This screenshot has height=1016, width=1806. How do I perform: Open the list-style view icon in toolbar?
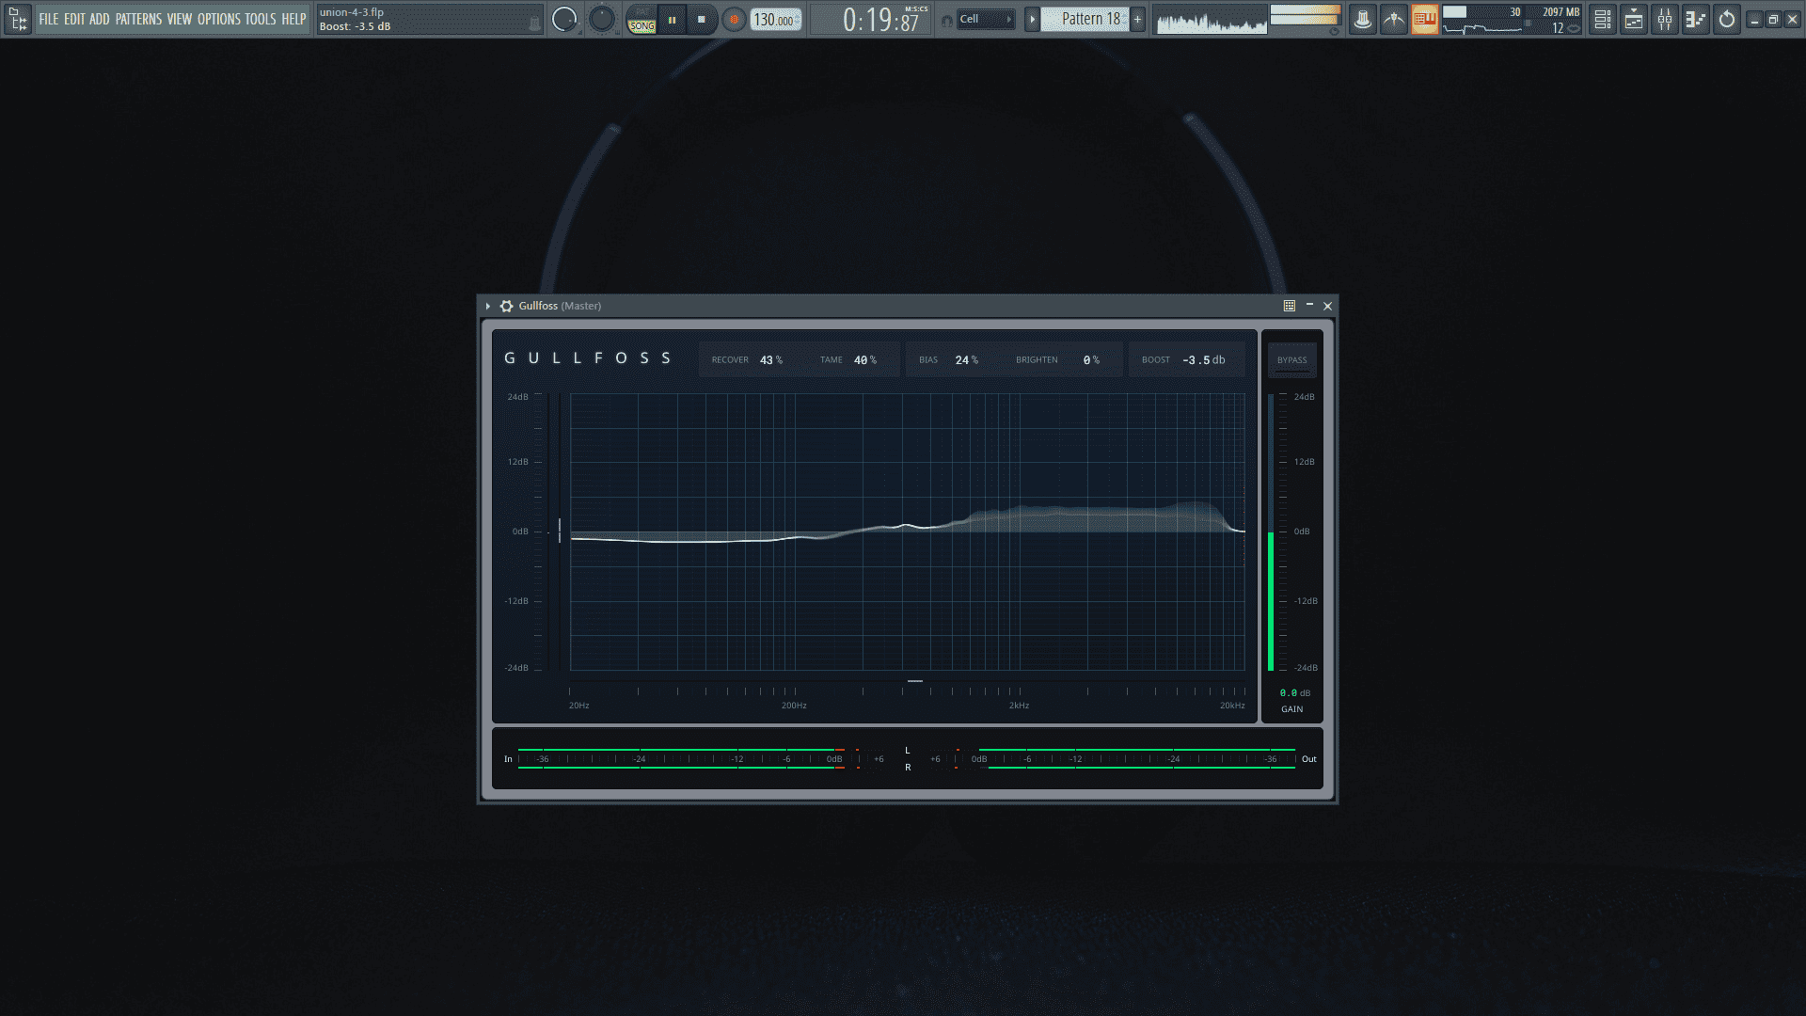pyautogui.click(x=1603, y=20)
